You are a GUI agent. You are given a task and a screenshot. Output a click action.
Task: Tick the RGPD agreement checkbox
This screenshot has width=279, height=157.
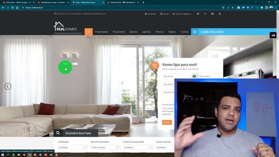(x=163, y=108)
